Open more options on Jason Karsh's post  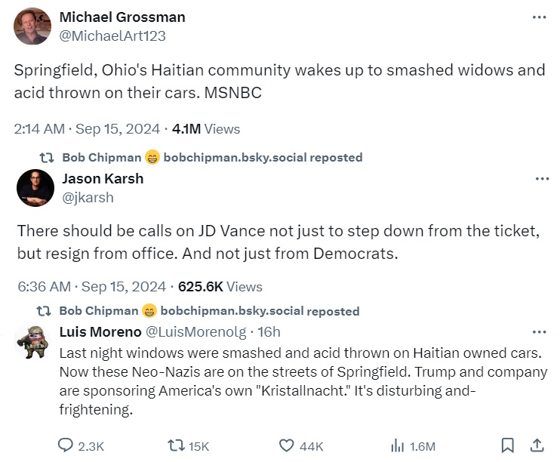pyautogui.click(x=542, y=179)
